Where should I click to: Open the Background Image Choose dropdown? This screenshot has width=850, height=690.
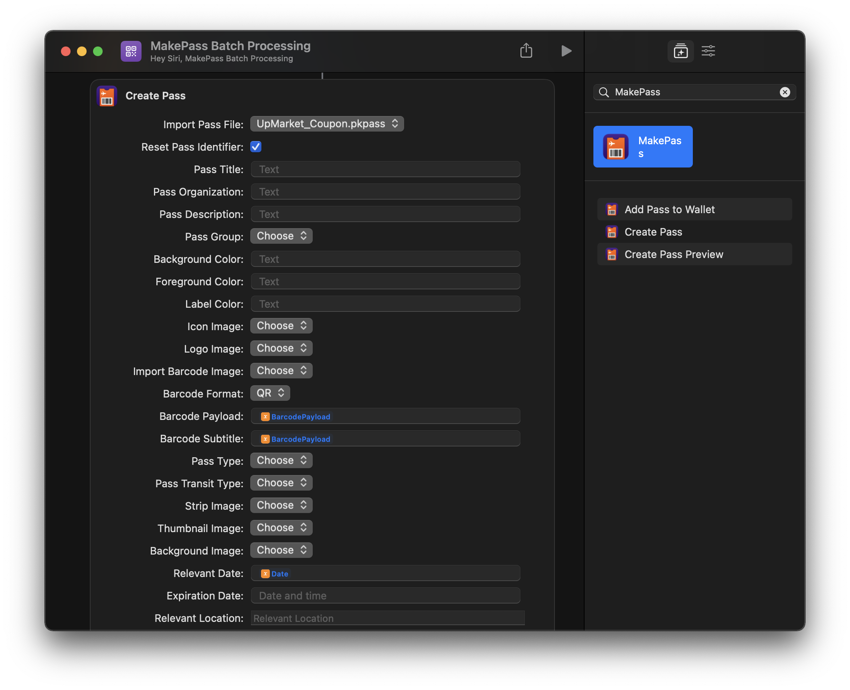tap(281, 550)
